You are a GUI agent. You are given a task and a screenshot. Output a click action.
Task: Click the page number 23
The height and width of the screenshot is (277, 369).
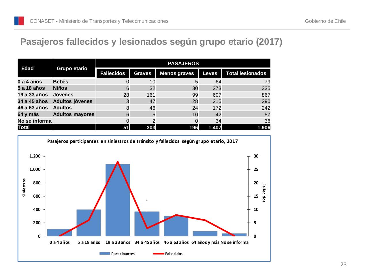[343, 264]
